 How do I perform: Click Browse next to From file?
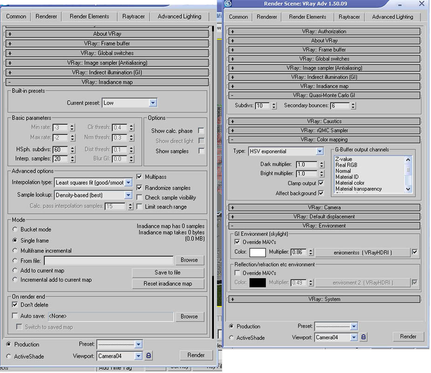tap(189, 260)
